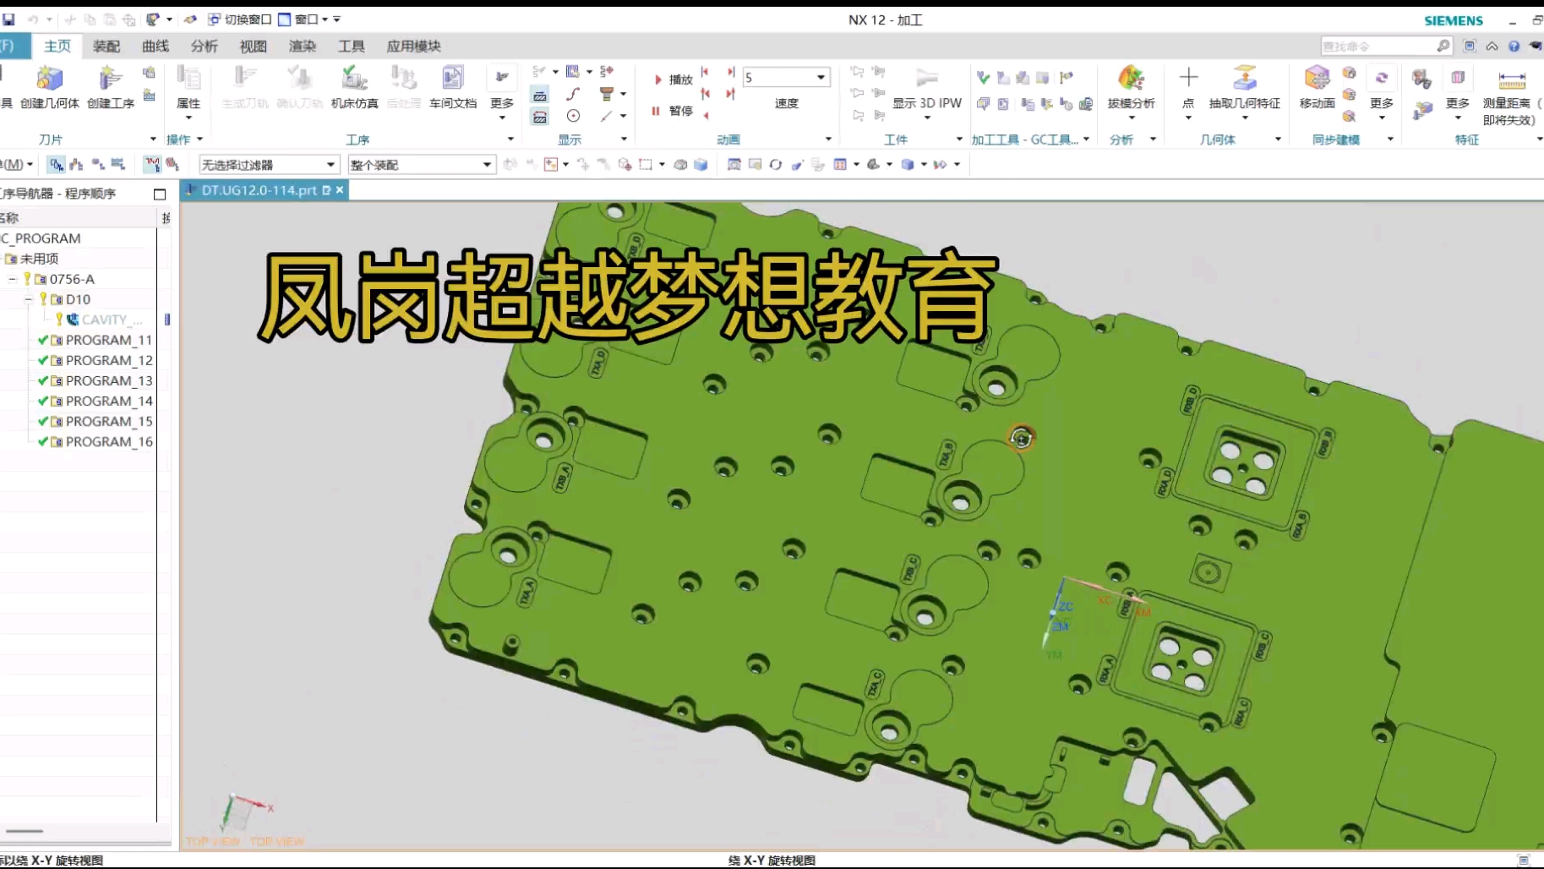Click the search magnifier icon in the command finder

click(x=1443, y=46)
